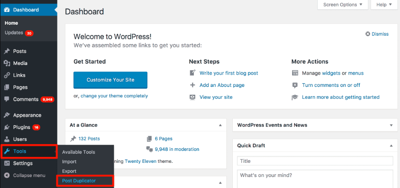Click the Media icon in sidebar

(x=7, y=63)
